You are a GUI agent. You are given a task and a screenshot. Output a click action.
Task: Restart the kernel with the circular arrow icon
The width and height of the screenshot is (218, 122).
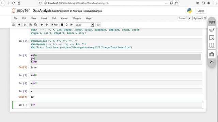(67, 25)
